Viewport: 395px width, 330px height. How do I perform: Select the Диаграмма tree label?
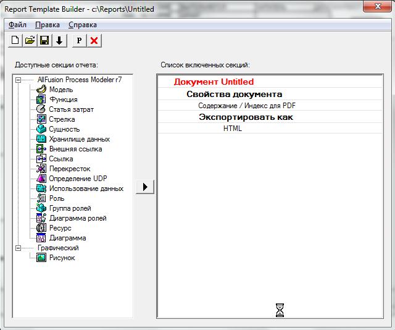(x=67, y=238)
